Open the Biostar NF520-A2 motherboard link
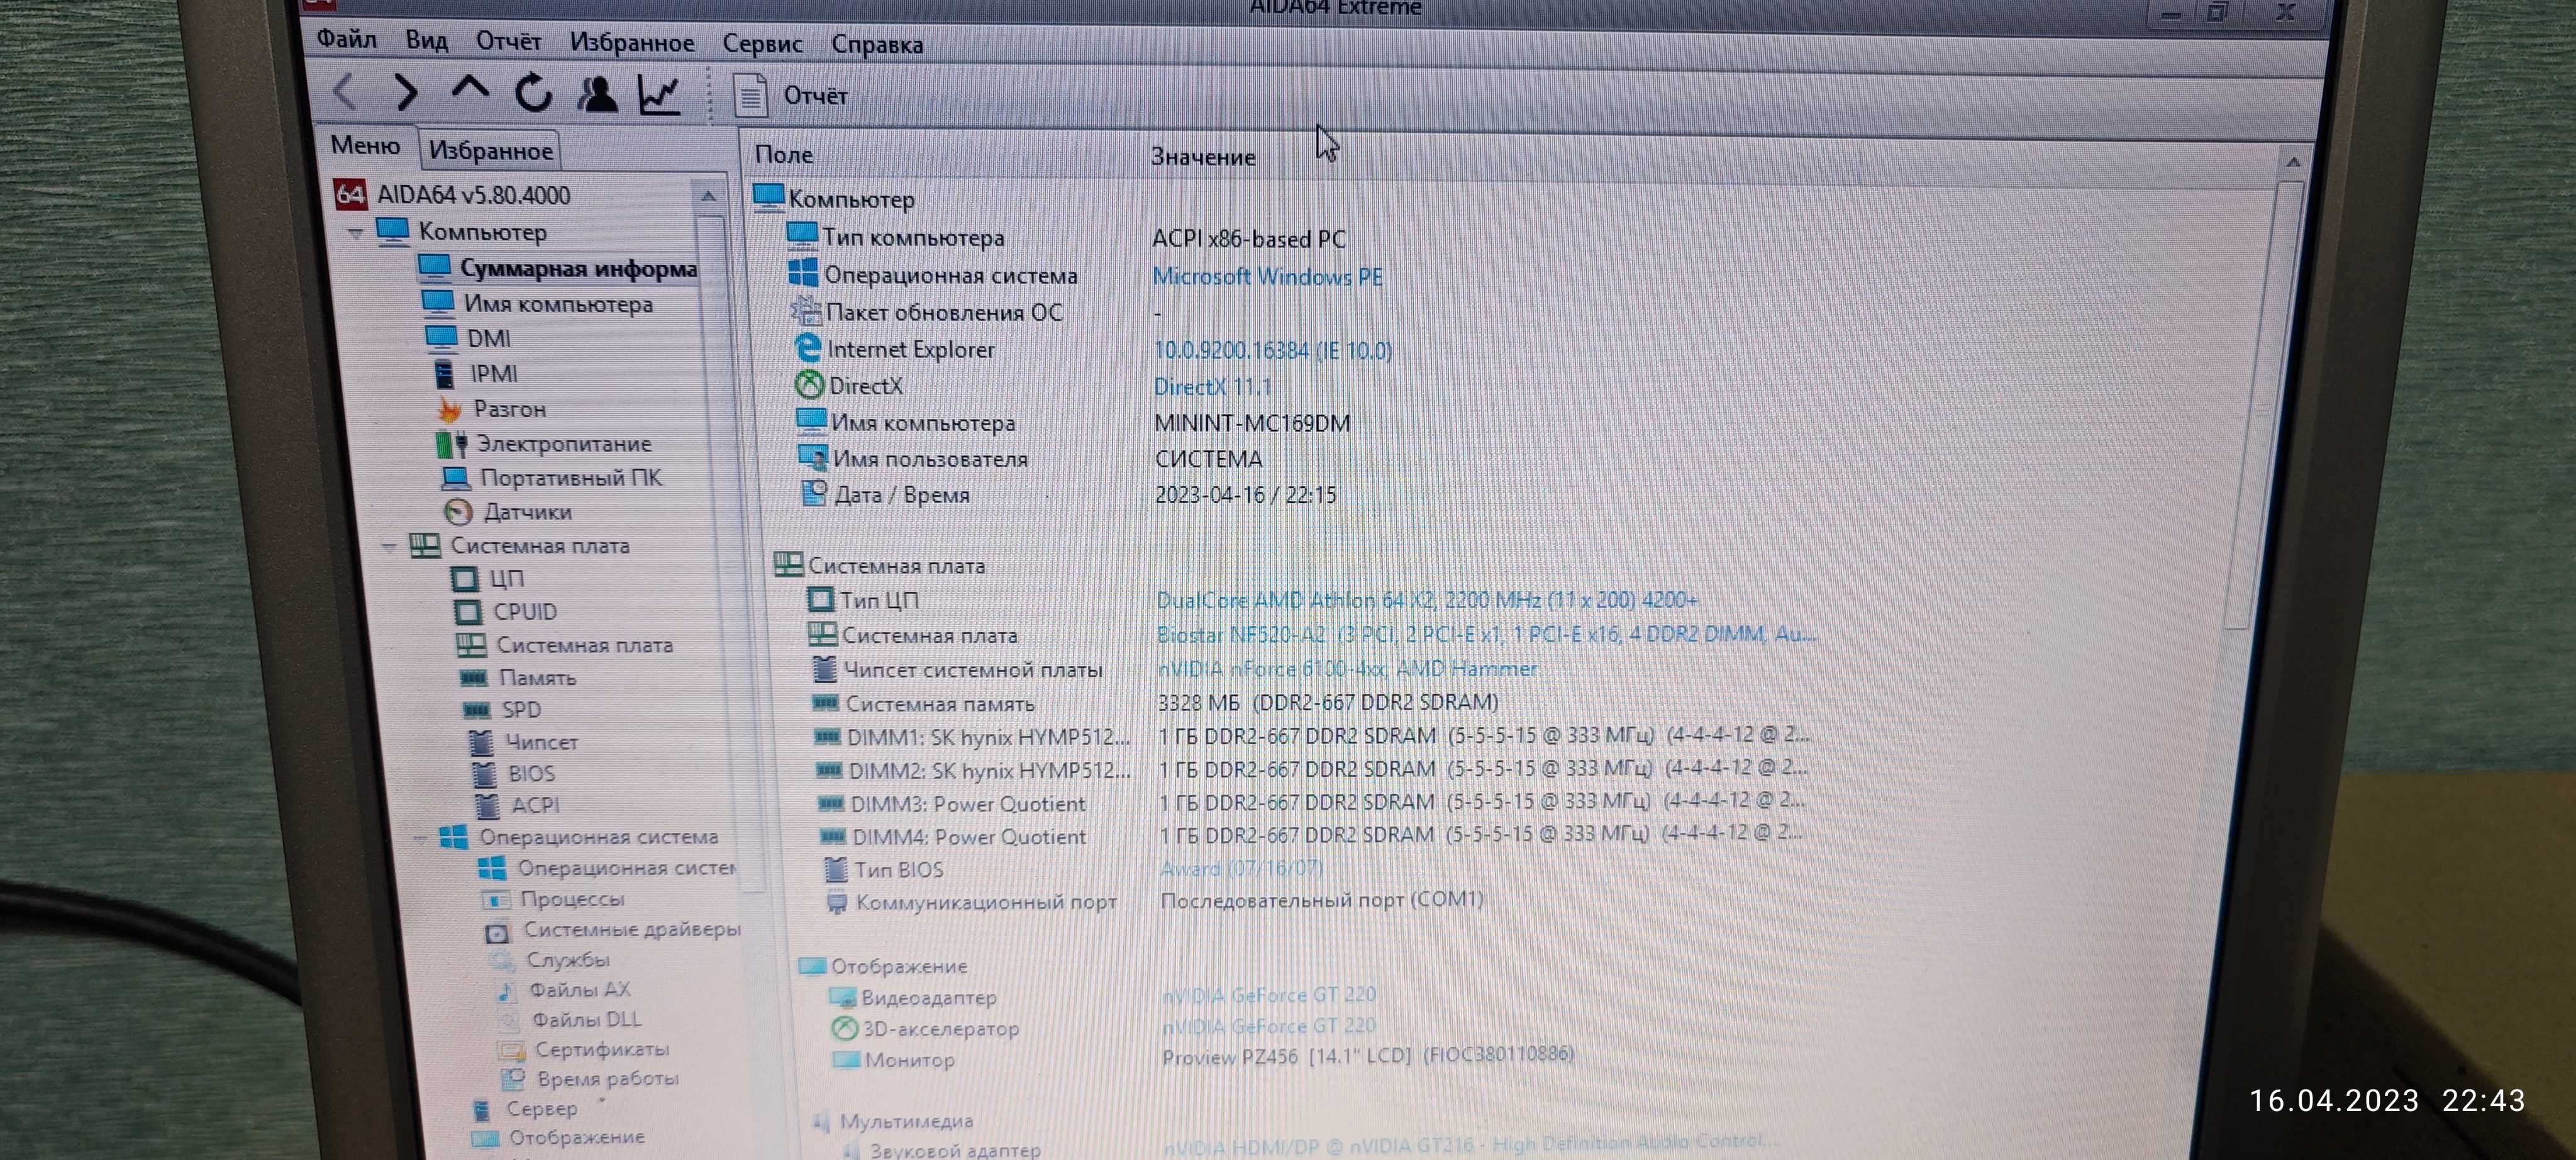This screenshot has width=2576, height=1160. click(1486, 634)
